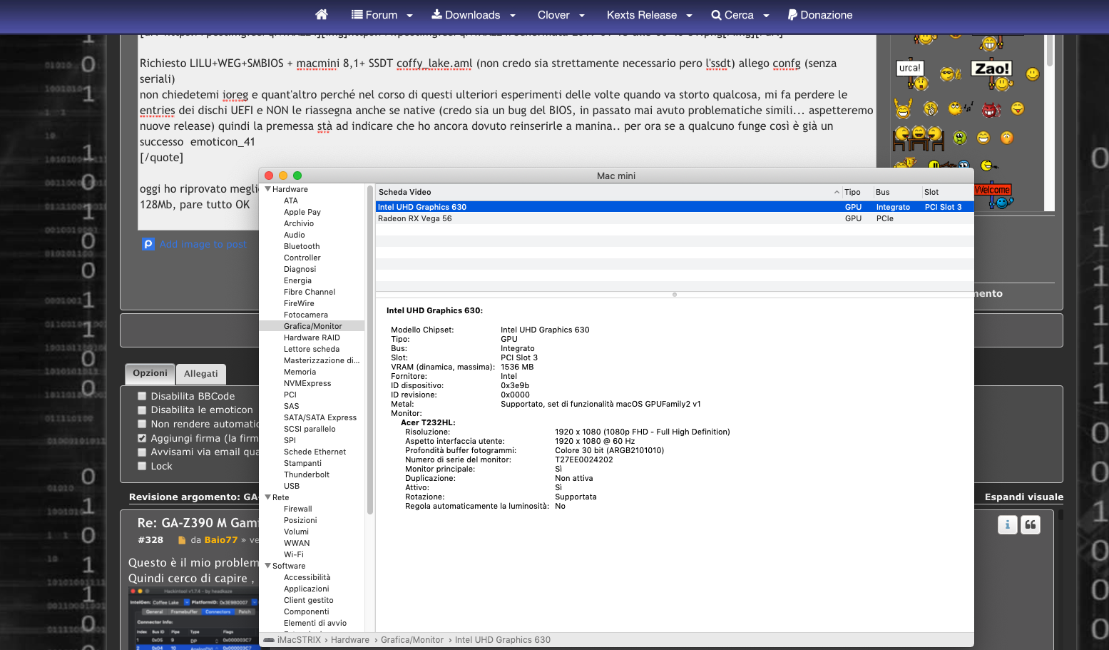The image size is (1109, 650).
Task: Toggle Disabilita le emoticon checkbox
Action: [142, 410]
